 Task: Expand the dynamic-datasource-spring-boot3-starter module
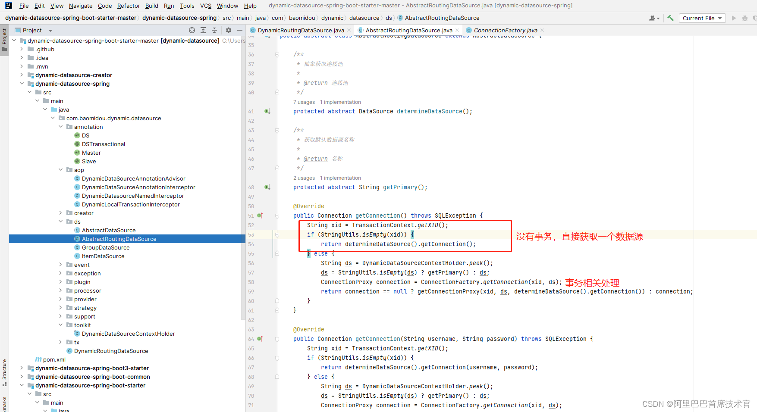tap(22, 368)
